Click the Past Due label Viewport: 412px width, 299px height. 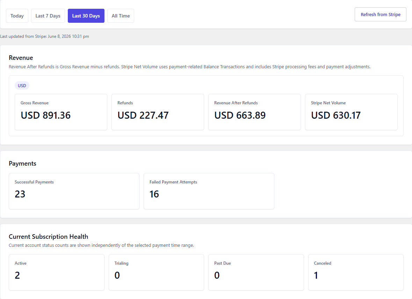[222, 263]
